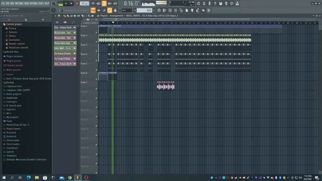This screenshot has height=181, width=322.
Task: Toggle the loop recording button
Action: 115,4
